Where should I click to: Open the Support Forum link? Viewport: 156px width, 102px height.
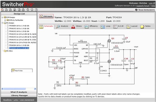[x=143, y=6]
